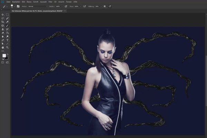Open the Bild menu

point(23,2)
